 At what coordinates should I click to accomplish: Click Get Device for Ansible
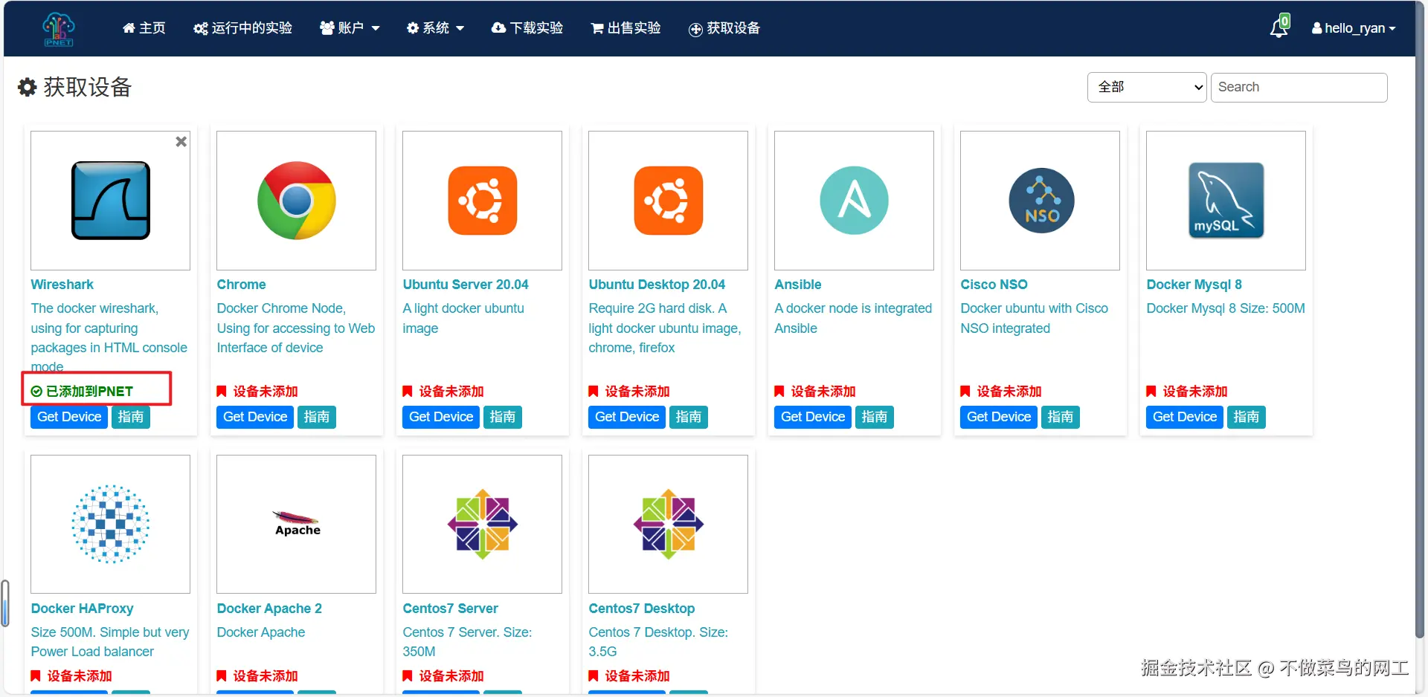(x=813, y=417)
